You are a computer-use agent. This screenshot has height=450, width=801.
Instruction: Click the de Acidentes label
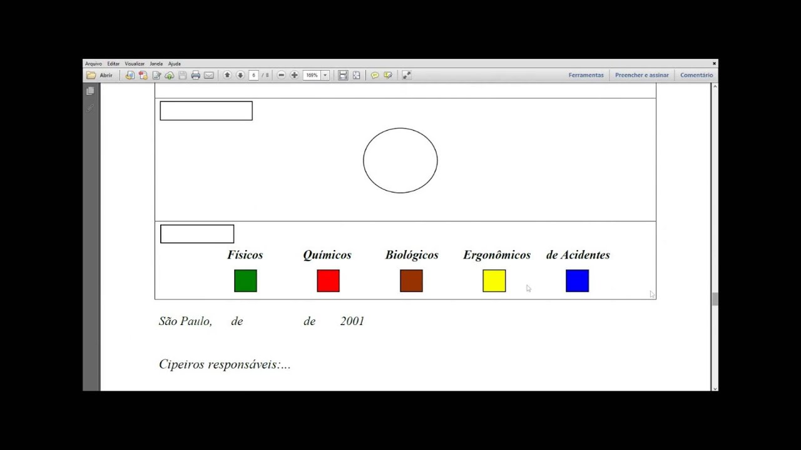[578, 255]
